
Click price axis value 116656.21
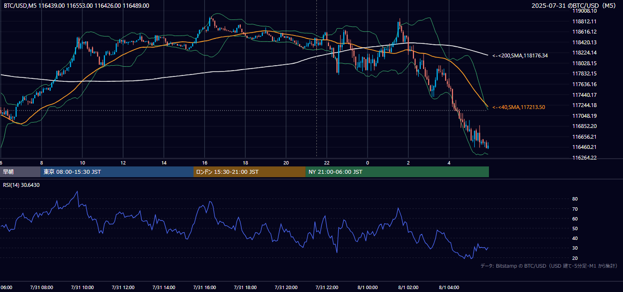584,137
